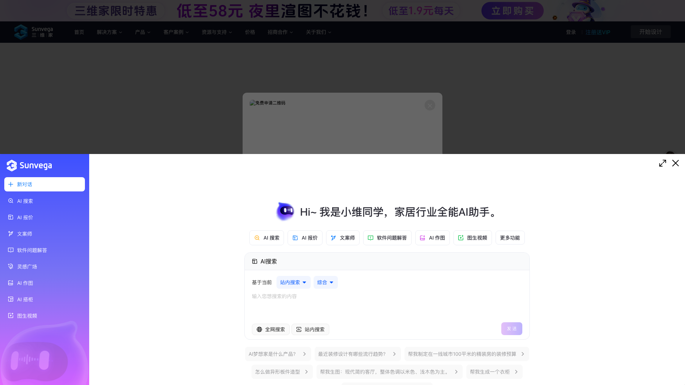Click the 发送 send button

(512, 329)
